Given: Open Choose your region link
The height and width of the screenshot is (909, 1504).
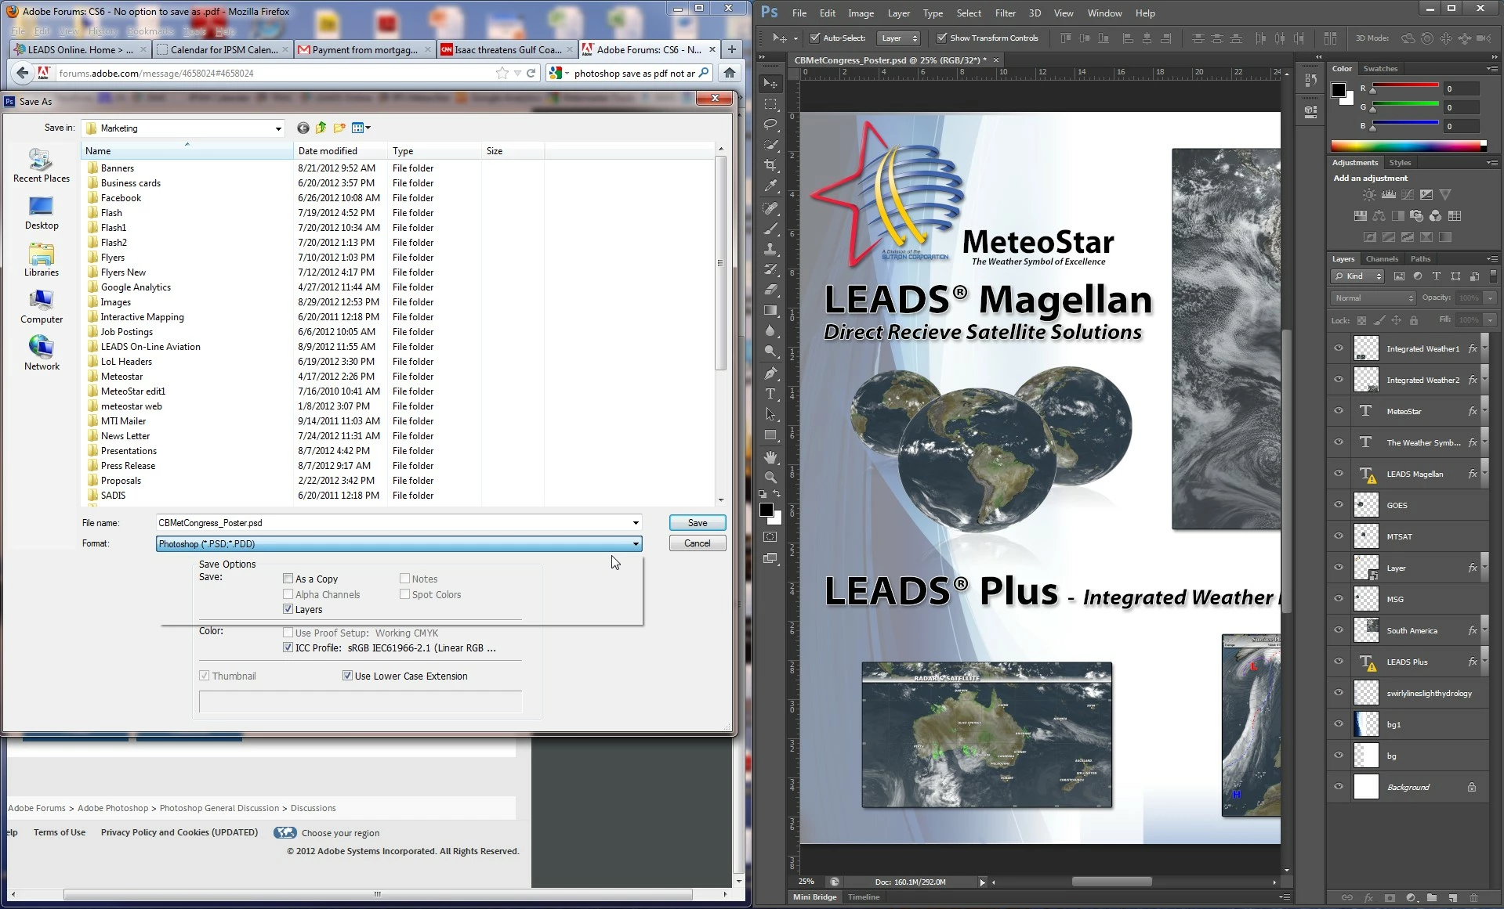Looking at the screenshot, I should click(x=340, y=833).
